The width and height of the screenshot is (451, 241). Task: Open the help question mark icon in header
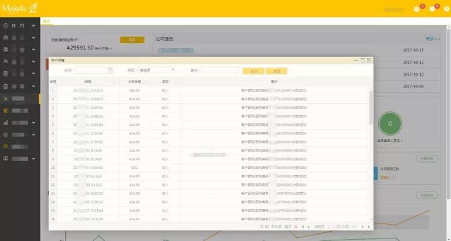tap(447, 9)
